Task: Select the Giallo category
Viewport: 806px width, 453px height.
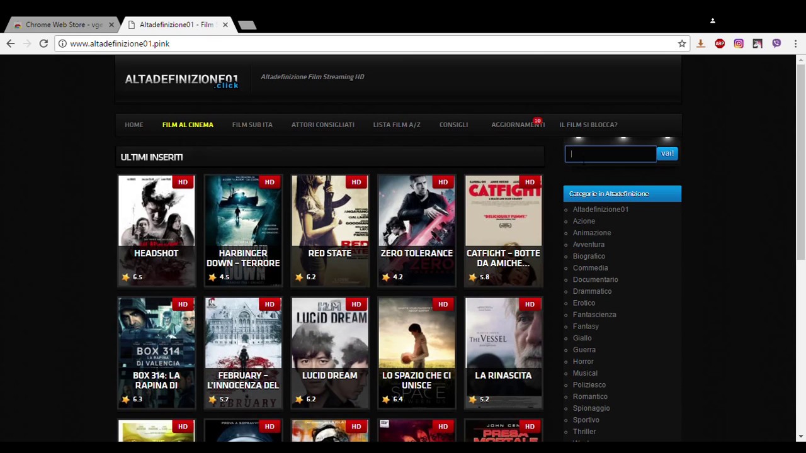Action: pyautogui.click(x=582, y=338)
